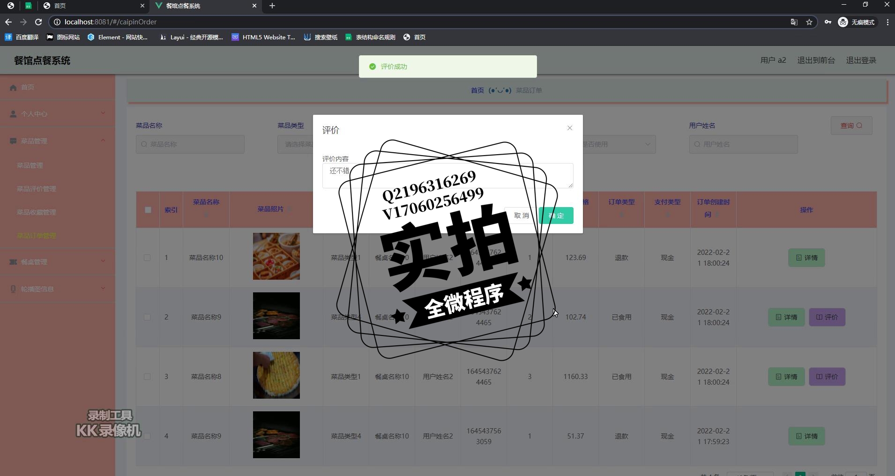895x476 pixels.
Task: Reload the current page
Action: tap(38, 22)
